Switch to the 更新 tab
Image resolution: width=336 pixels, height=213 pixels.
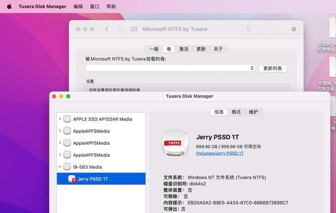pyautogui.click(x=201, y=49)
